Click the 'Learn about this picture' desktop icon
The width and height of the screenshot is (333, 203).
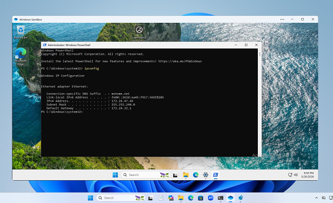(139, 34)
